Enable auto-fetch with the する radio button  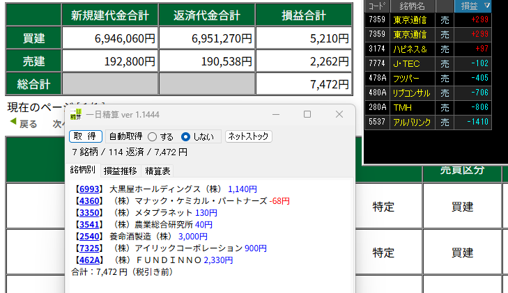pos(152,137)
